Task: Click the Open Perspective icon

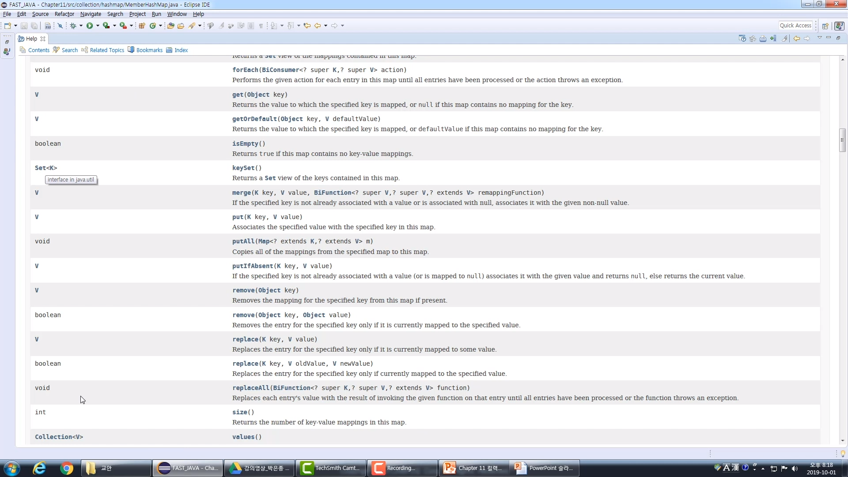Action: pyautogui.click(x=825, y=26)
